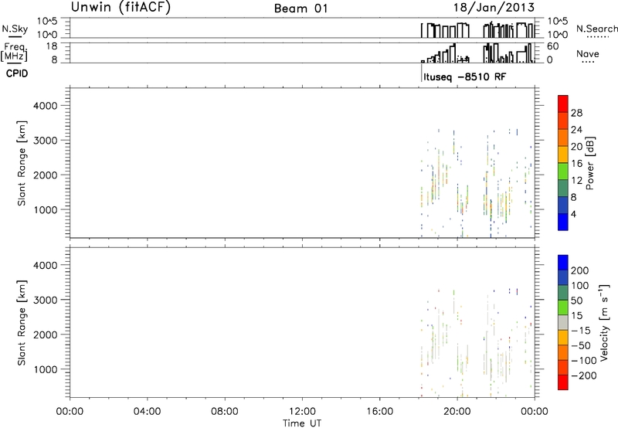
Task: Click the date '18/Jan/2013'
Action: click(494, 8)
